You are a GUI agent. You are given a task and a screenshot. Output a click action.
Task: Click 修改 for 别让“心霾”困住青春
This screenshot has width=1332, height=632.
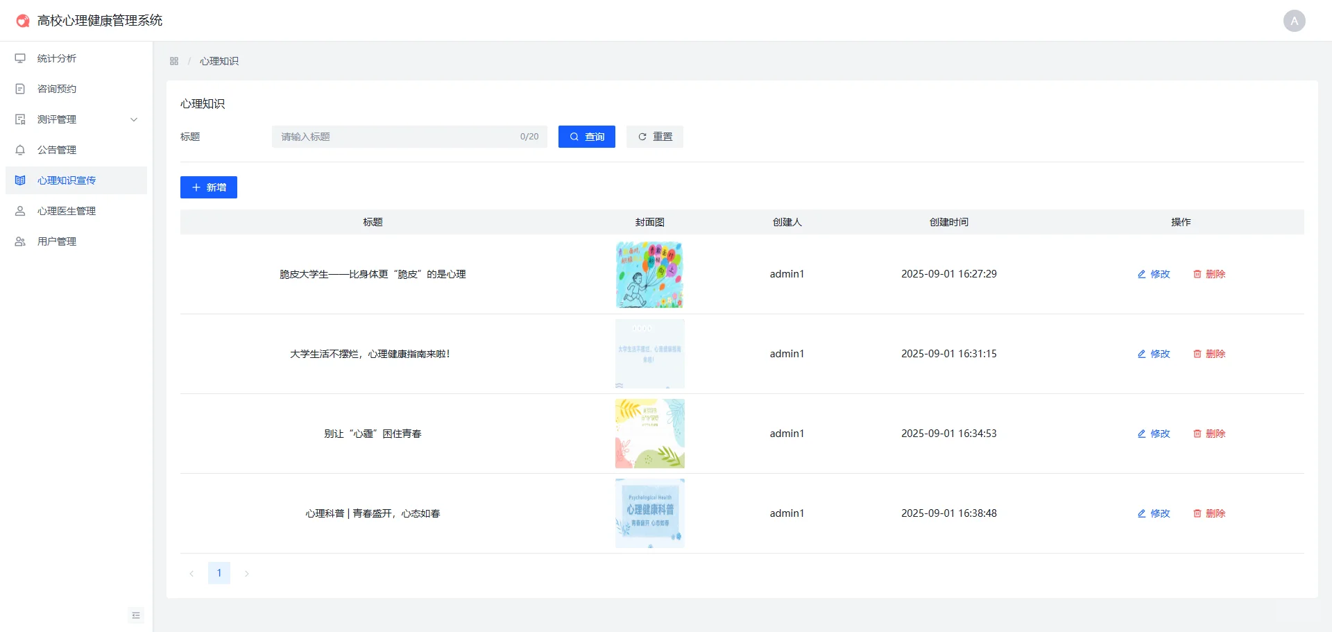tap(1153, 434)
